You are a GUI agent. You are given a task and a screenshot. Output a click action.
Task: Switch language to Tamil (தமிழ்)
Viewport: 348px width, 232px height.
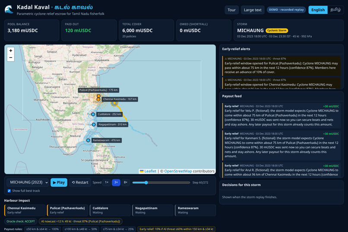coord(335,10)
